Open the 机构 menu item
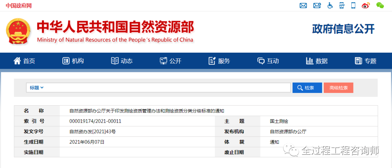Image resolution: width=392 pixels, height=168 pixels. click(78, 61)
